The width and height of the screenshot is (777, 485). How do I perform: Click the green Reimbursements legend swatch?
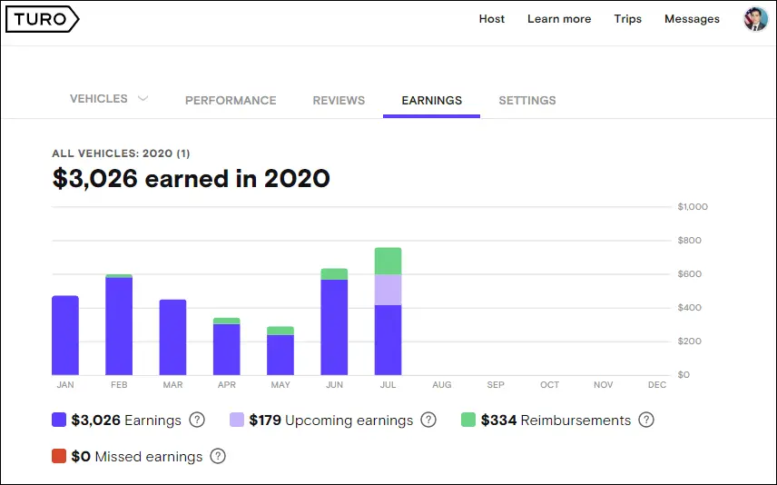point(468,420)
